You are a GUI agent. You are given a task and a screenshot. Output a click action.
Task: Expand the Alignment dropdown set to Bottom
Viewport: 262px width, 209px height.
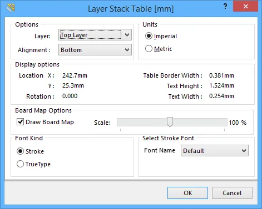95,49
